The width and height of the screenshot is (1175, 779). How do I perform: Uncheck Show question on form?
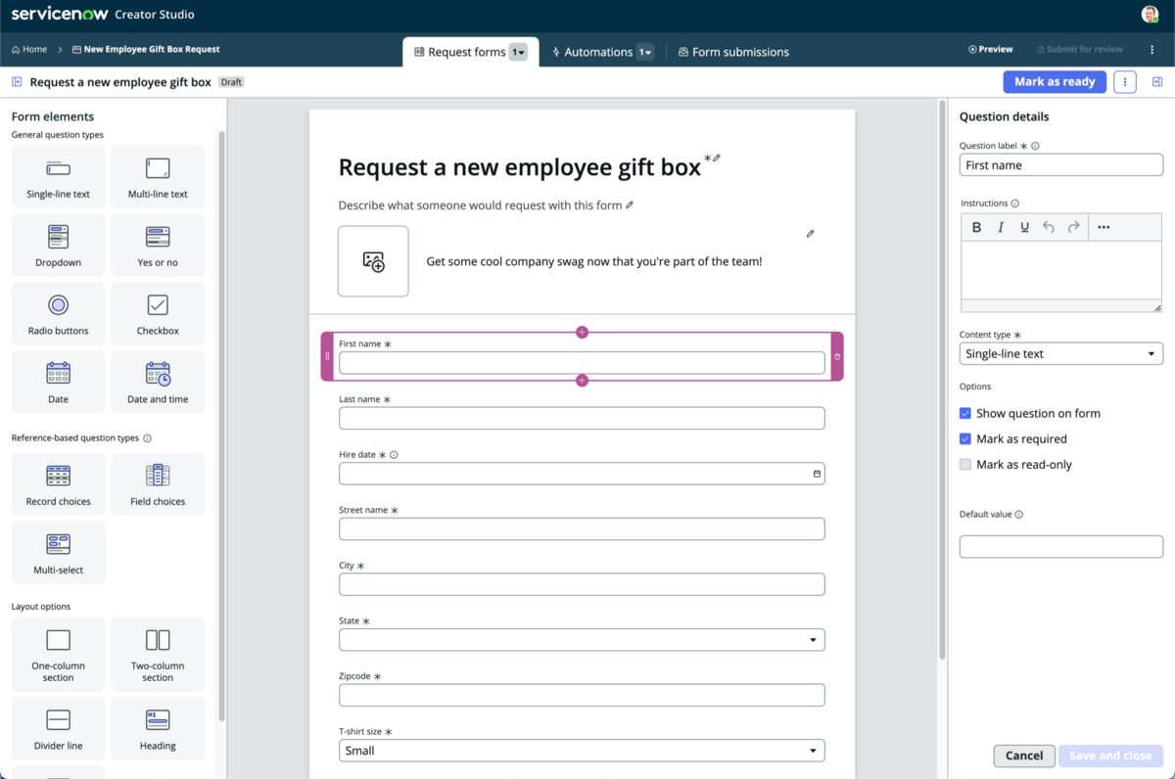(x=965, y=413)
